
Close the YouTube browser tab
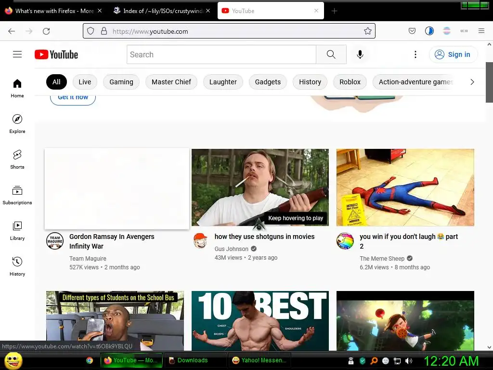pos(316,11)
